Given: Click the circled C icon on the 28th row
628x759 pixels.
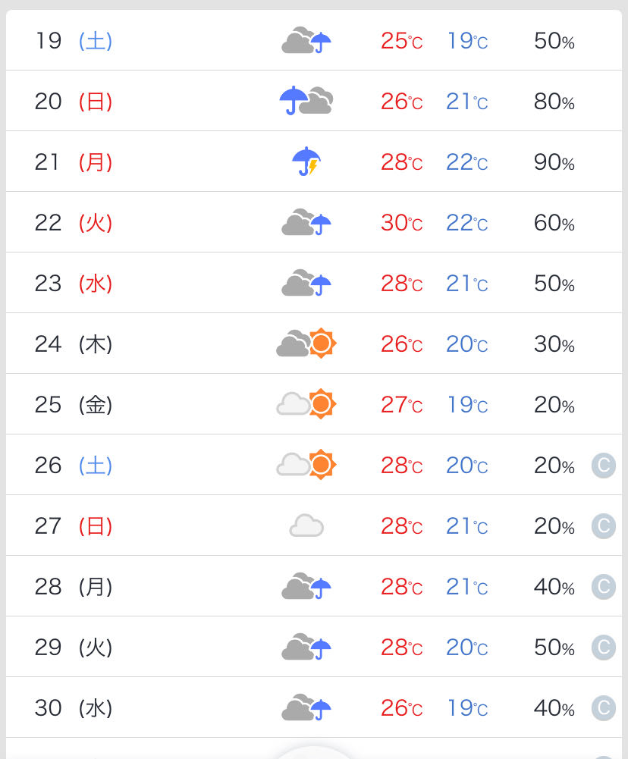Looking at the screenshot, I should [x=603, y=587].
